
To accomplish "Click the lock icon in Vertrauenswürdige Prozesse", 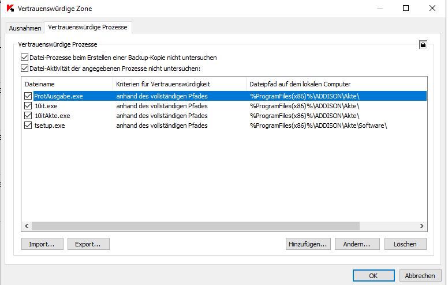I will (x=423, y=45).
